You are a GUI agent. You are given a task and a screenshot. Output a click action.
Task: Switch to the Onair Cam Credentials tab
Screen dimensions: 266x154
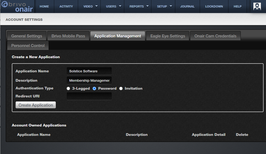[215, 36]
